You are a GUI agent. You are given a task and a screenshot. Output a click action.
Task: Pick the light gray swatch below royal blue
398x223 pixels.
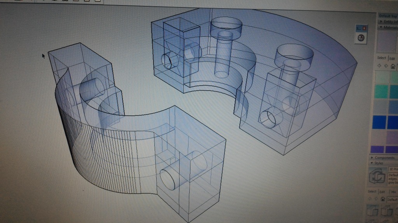[x=378, y=137]
